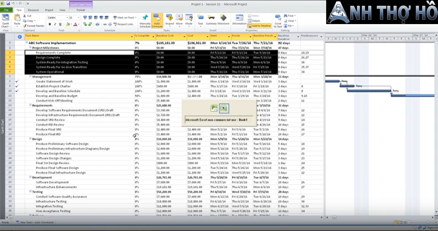Open the Task Name column filter dropdown

pos(132,36)
